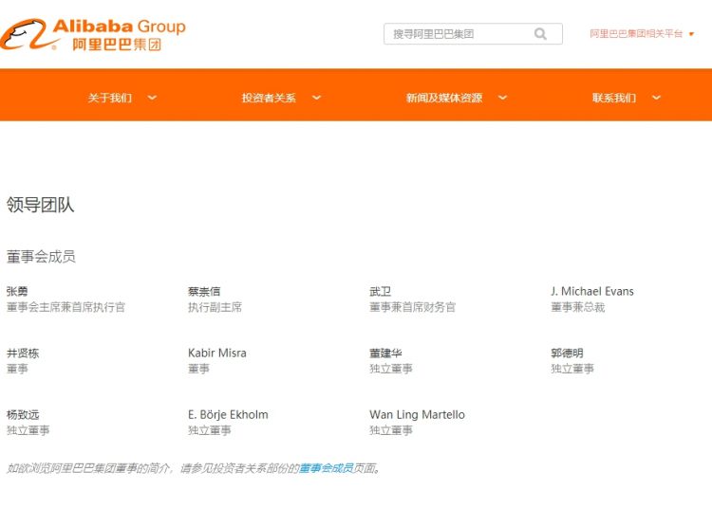Open the 新闻及媒体资源 menu
712x508 pixels.
point(444,98)
